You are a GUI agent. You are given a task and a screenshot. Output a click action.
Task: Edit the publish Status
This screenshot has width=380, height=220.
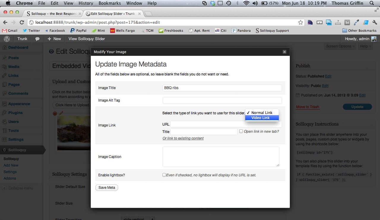(x=328, y=76)
